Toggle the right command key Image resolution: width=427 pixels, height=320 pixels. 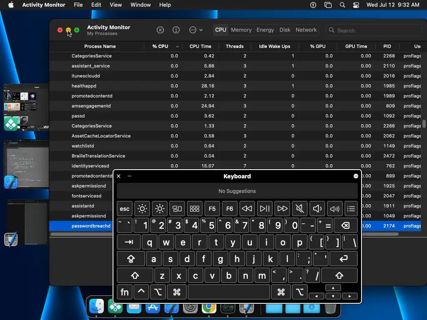tap(281, 292)
